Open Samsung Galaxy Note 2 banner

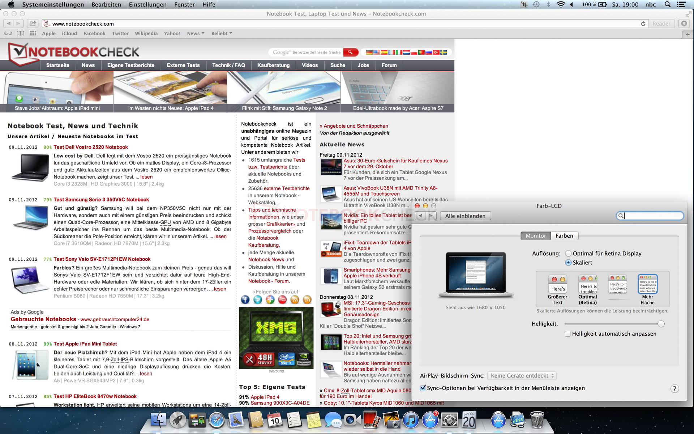[x=284, y=92]
